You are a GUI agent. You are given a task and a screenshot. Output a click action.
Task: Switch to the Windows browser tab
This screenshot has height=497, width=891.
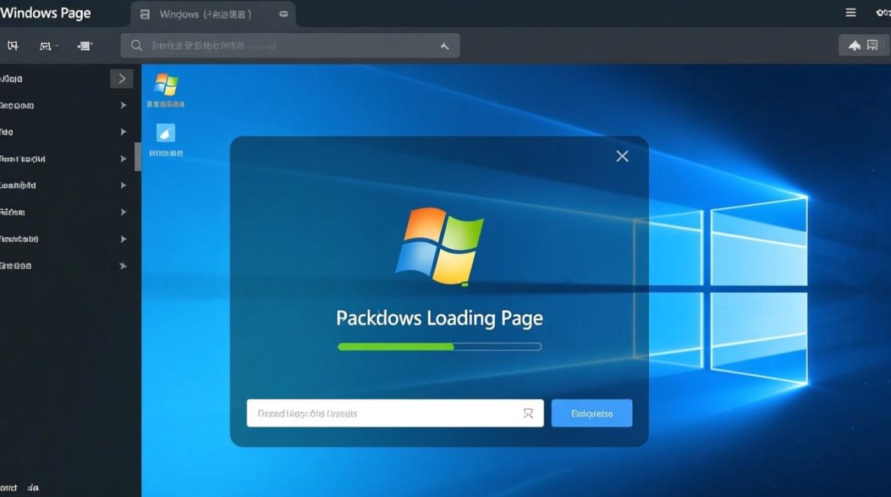(x=192, y=13)
